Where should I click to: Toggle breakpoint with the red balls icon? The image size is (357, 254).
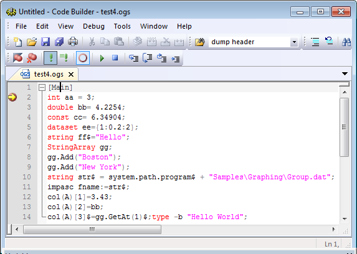18,58
